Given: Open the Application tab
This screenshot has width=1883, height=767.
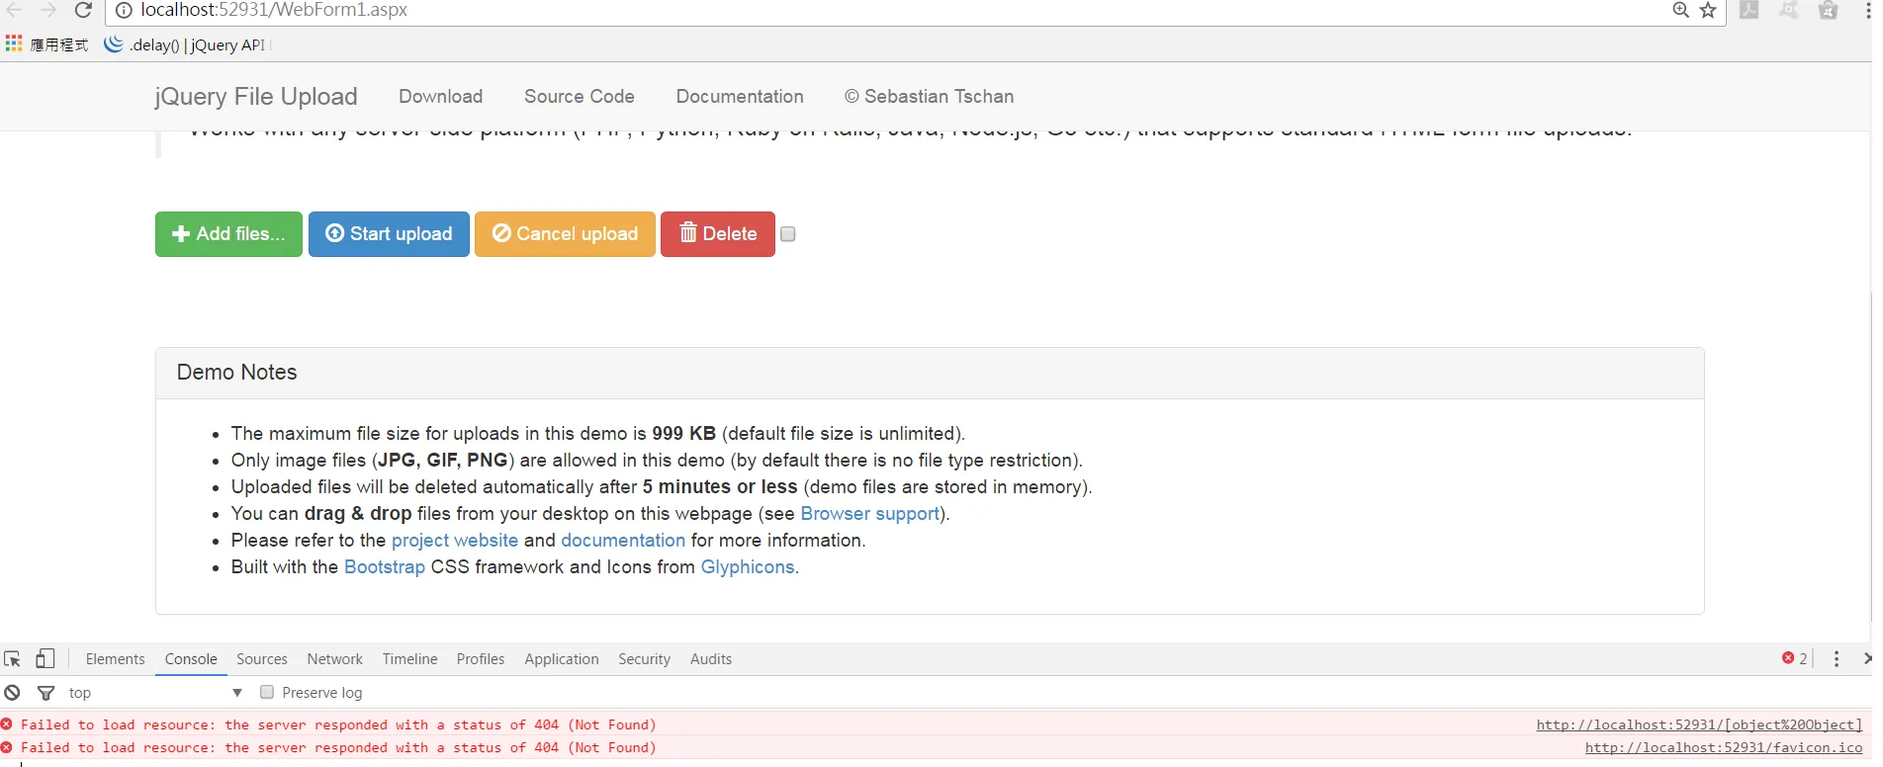Looking at the screenshot, I should pyautogui.click(x=562, y=659).
